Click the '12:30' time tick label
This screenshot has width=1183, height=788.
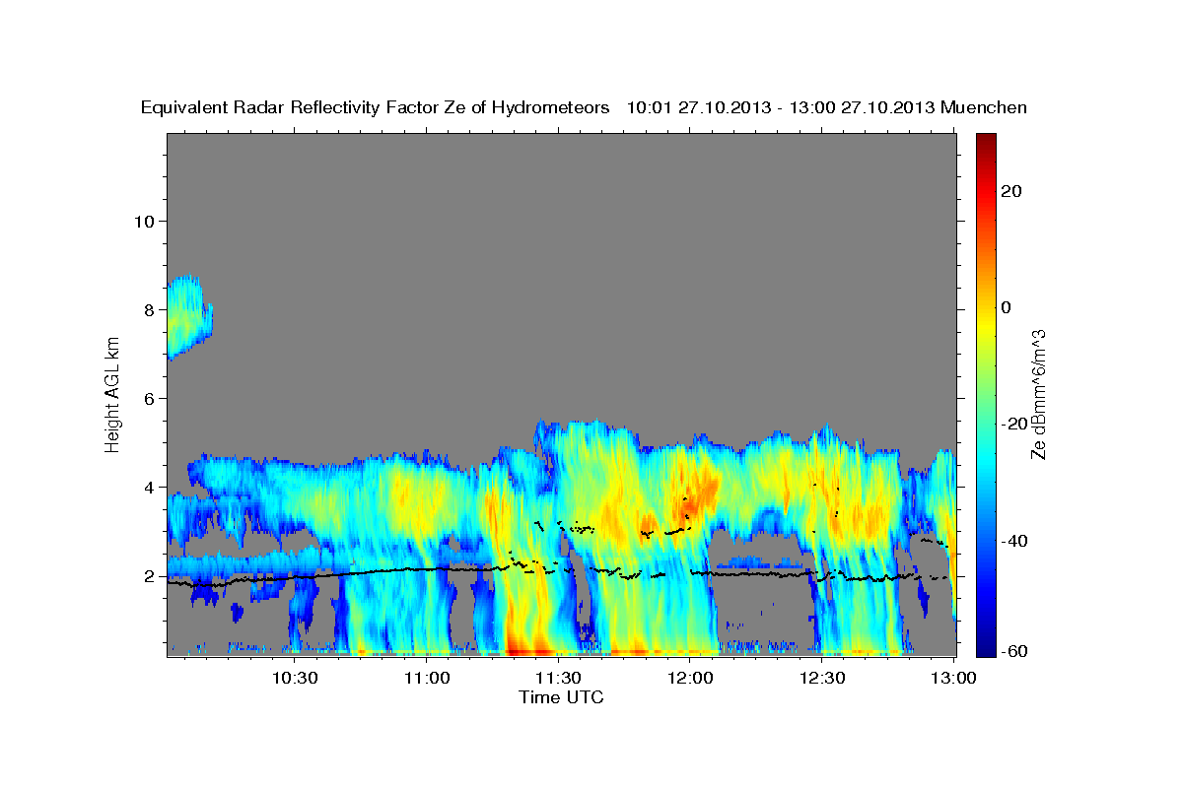[822, 678]
